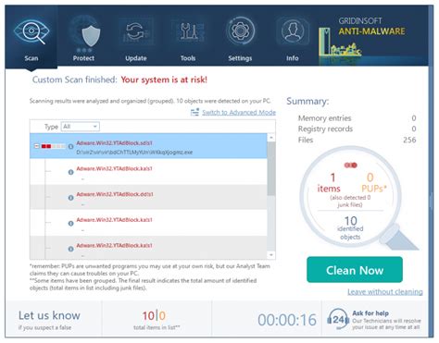This screenshot has width=439, height=343.
Task: Click the results list scroll-down arrow
Action: tap(271, 255)
